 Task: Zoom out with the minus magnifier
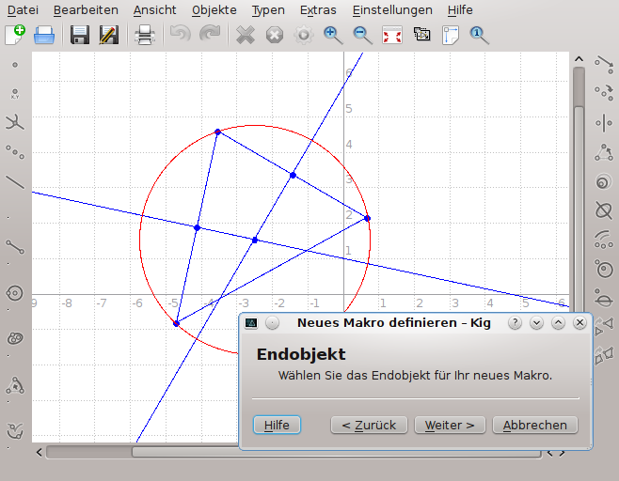[362, 35]
